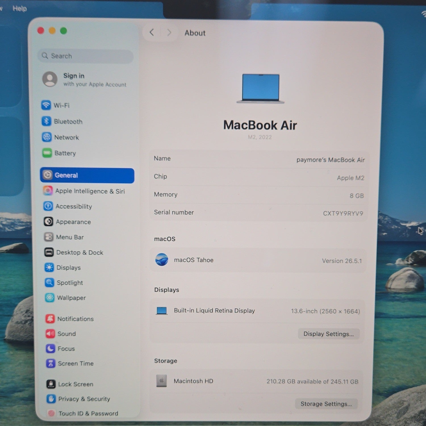Click Version 26.5.1 text

342,261
